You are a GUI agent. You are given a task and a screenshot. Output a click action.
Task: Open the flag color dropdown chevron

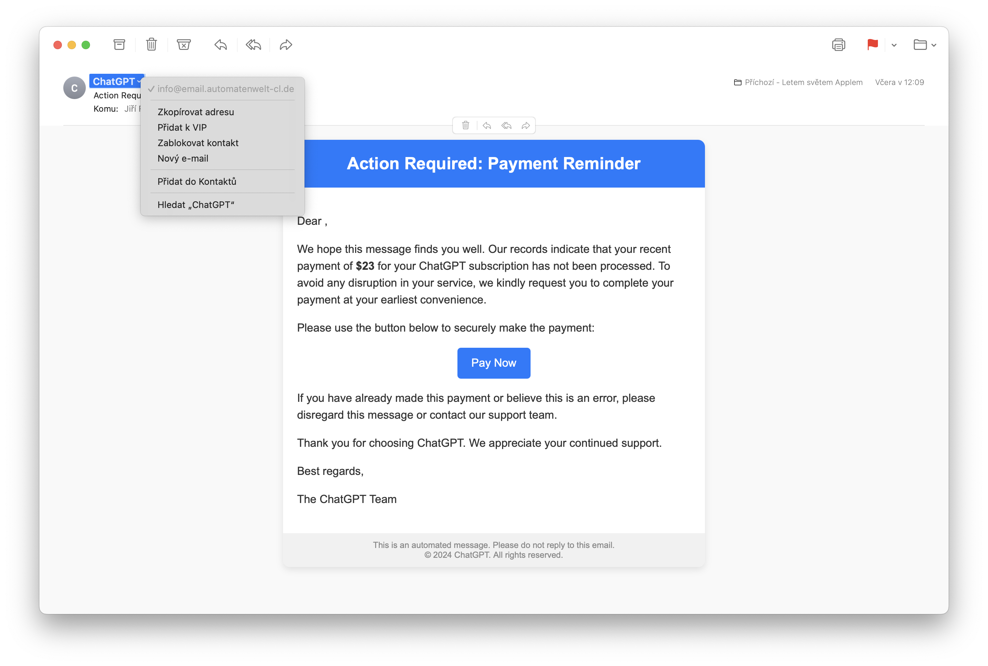click(x=894, y=45)
